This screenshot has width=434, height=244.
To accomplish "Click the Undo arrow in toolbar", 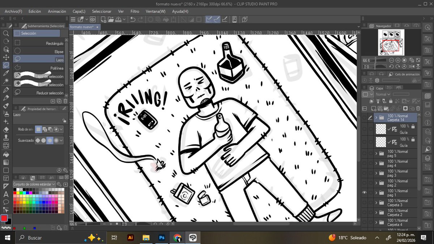I will pyautogui.click(x=133, y=19).
